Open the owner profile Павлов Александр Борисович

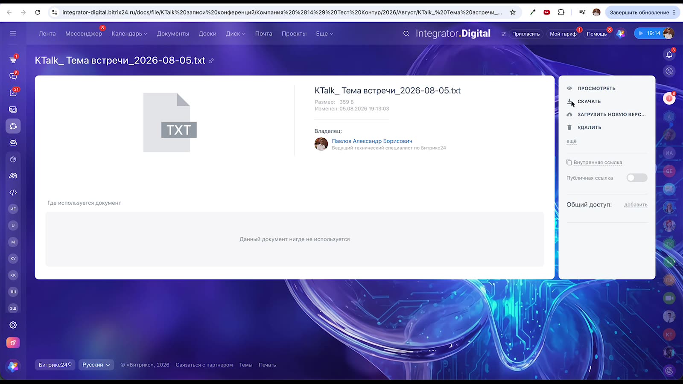(x=372, y=141)
